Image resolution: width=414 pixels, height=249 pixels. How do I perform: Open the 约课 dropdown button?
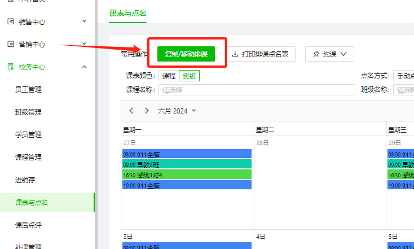329,54
